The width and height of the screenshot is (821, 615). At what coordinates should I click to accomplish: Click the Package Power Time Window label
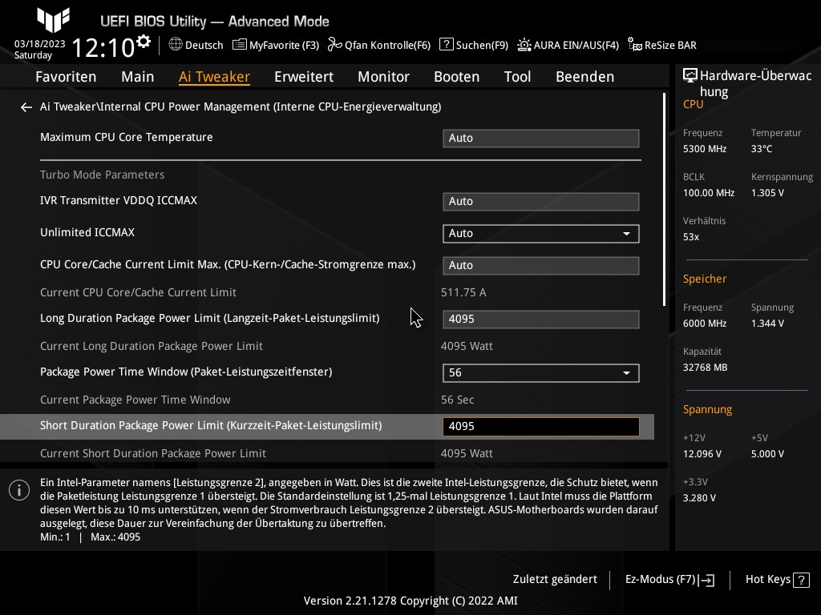186,372
